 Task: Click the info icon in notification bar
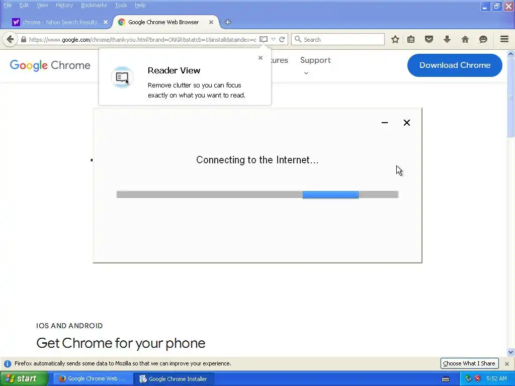8,364
